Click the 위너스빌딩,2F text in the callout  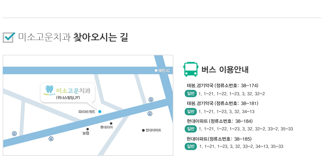(68, 98)
